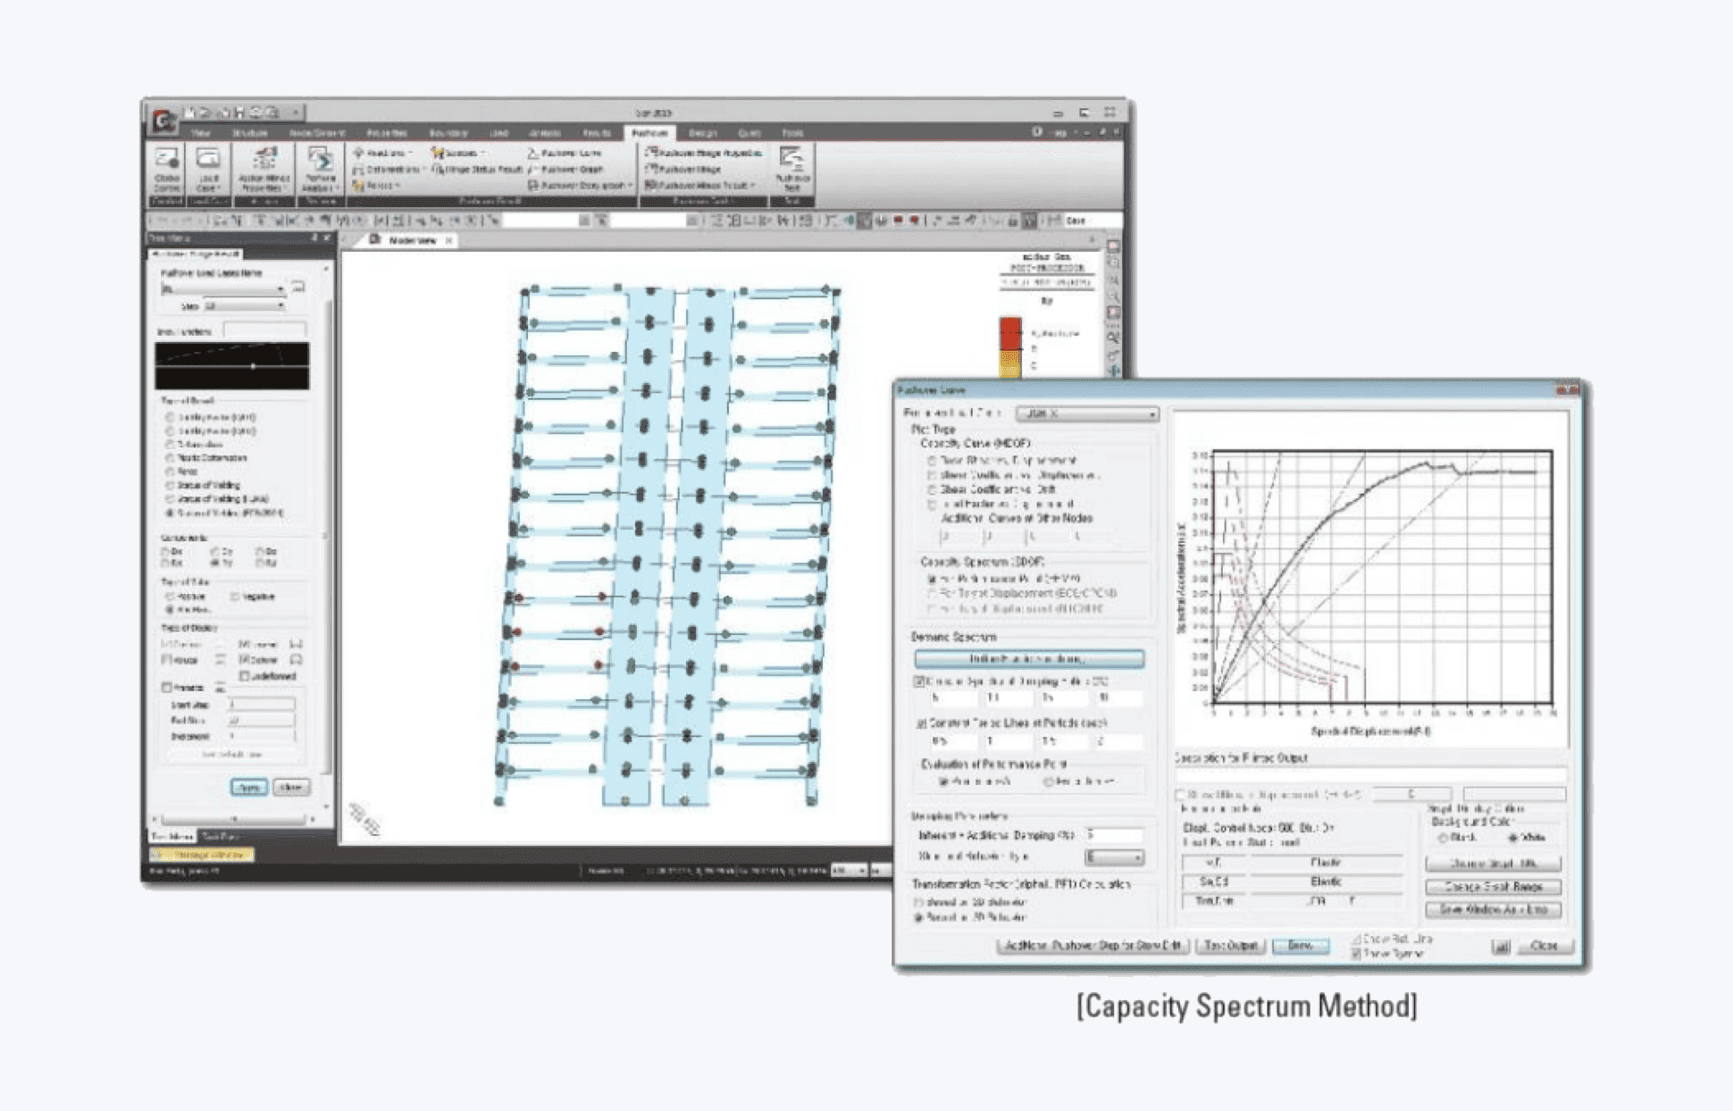
Task: Select Ductility Factor first radio option
Action: tap(170, 417)
